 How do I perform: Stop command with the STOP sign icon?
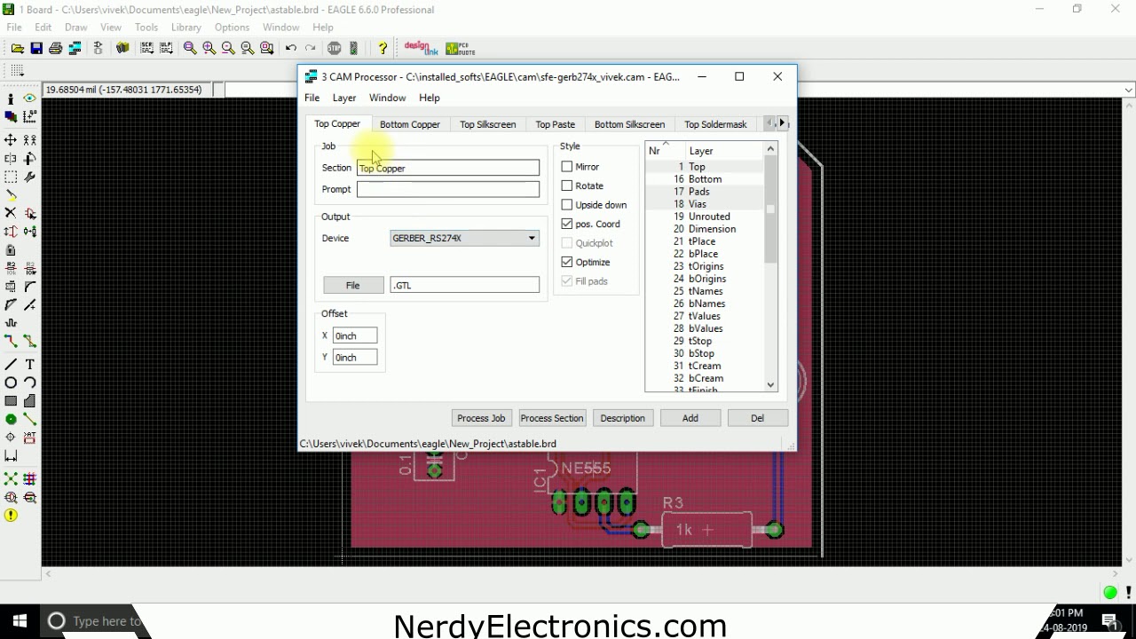click(x=334, y=48)
